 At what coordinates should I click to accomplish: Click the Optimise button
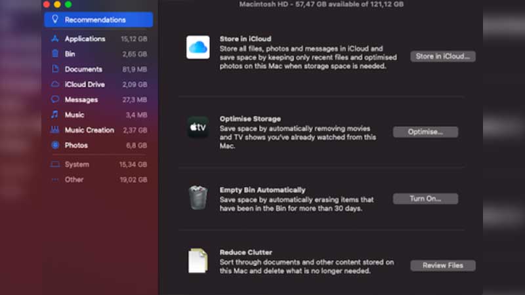point(425,132)
